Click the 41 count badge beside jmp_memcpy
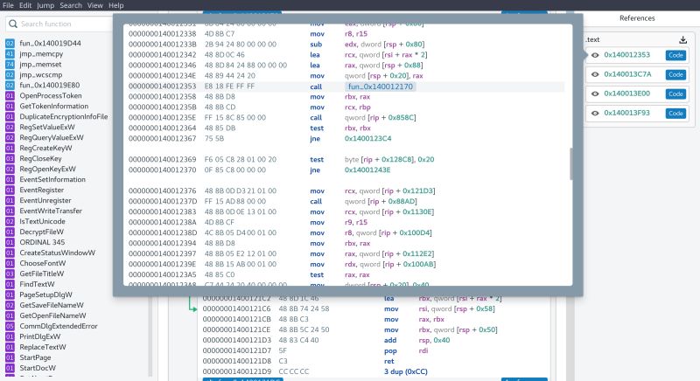Image resolution: width=700 pixels, height=381 pixels. (10, 54)
